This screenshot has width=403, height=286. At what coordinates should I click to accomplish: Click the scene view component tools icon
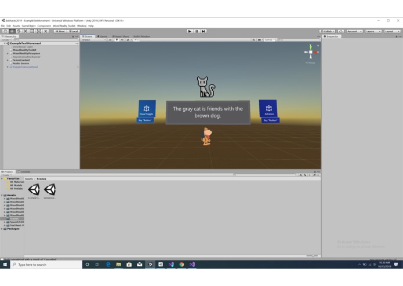point(253,40)
